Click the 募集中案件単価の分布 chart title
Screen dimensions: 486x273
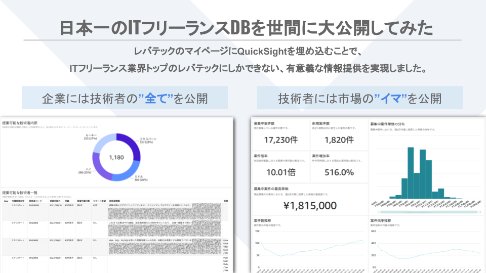[387, 124]
